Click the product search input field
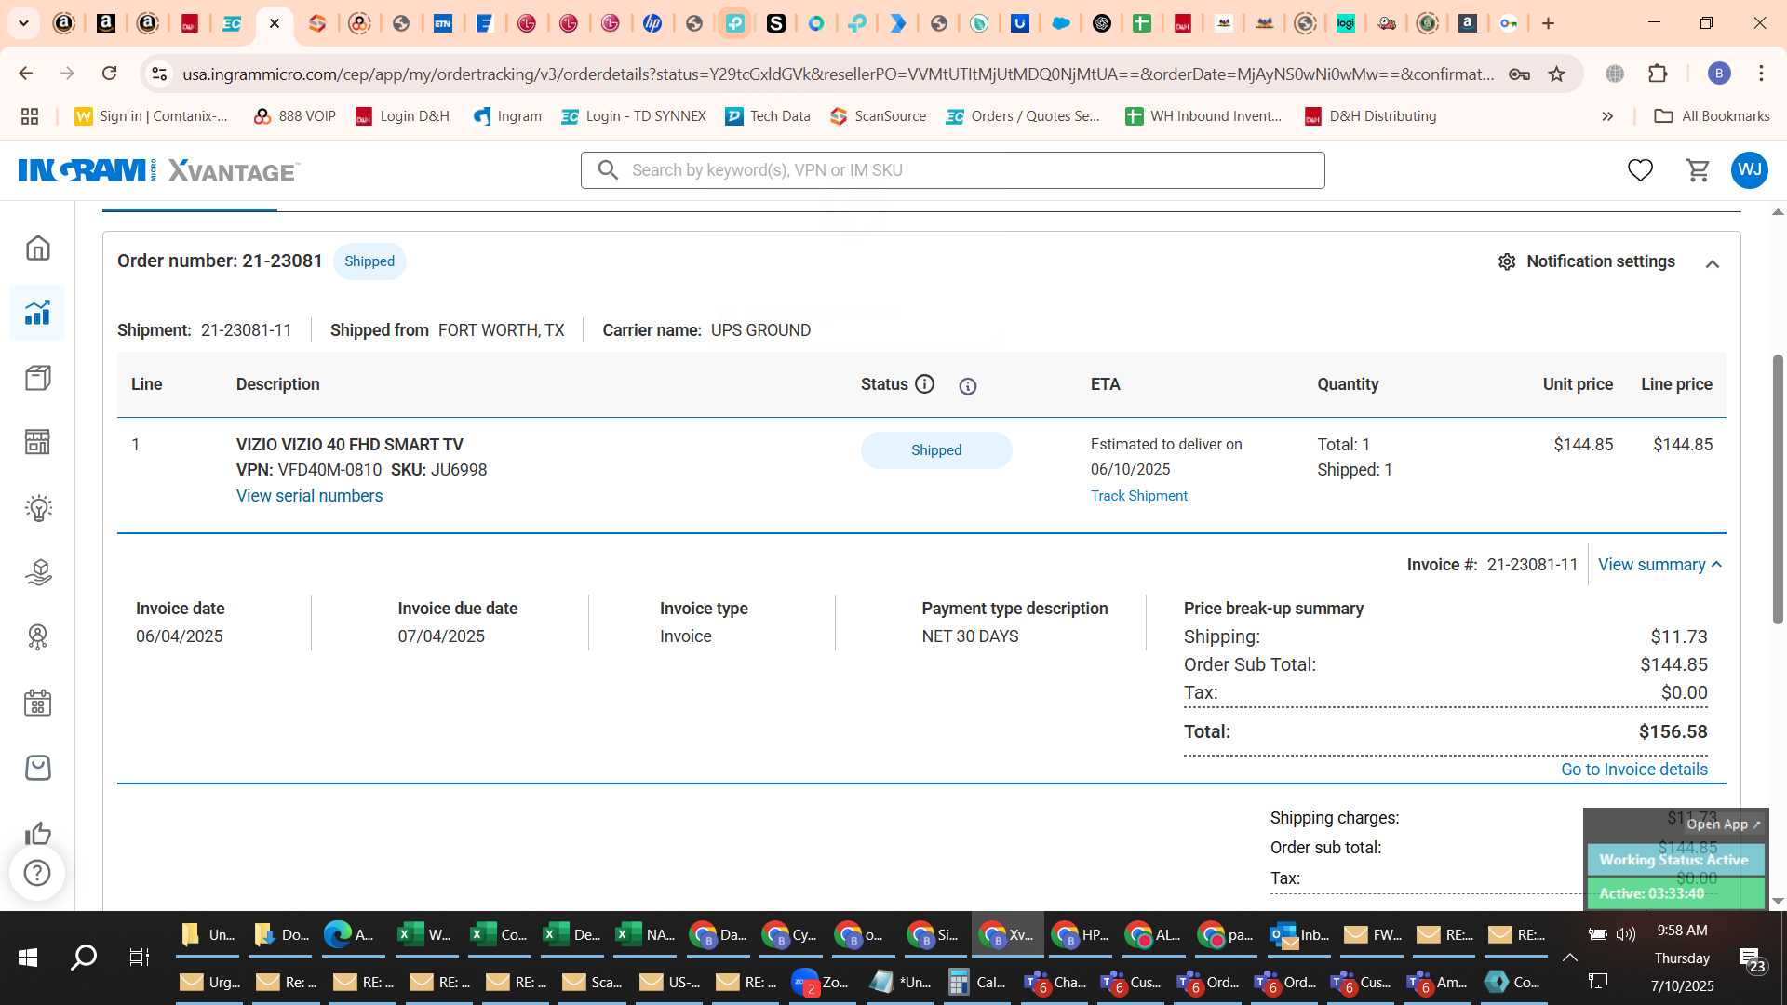The image size is (1787, 1005). 952,170
